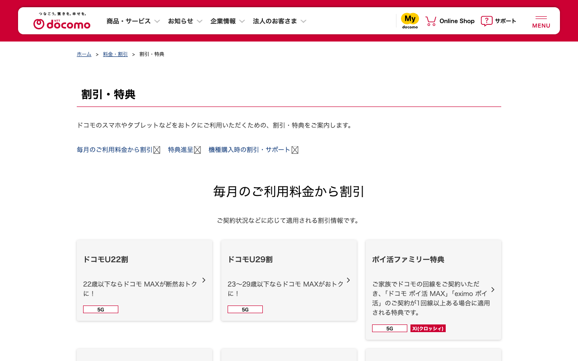The image size is (578, 361).
Task: Click the 割引・特典 breadcrumb text
Action: [x=152, y=54]
